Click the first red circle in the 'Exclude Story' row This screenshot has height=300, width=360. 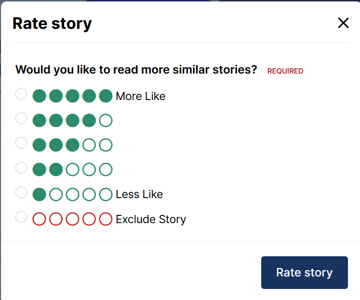(x=39, y=219)
